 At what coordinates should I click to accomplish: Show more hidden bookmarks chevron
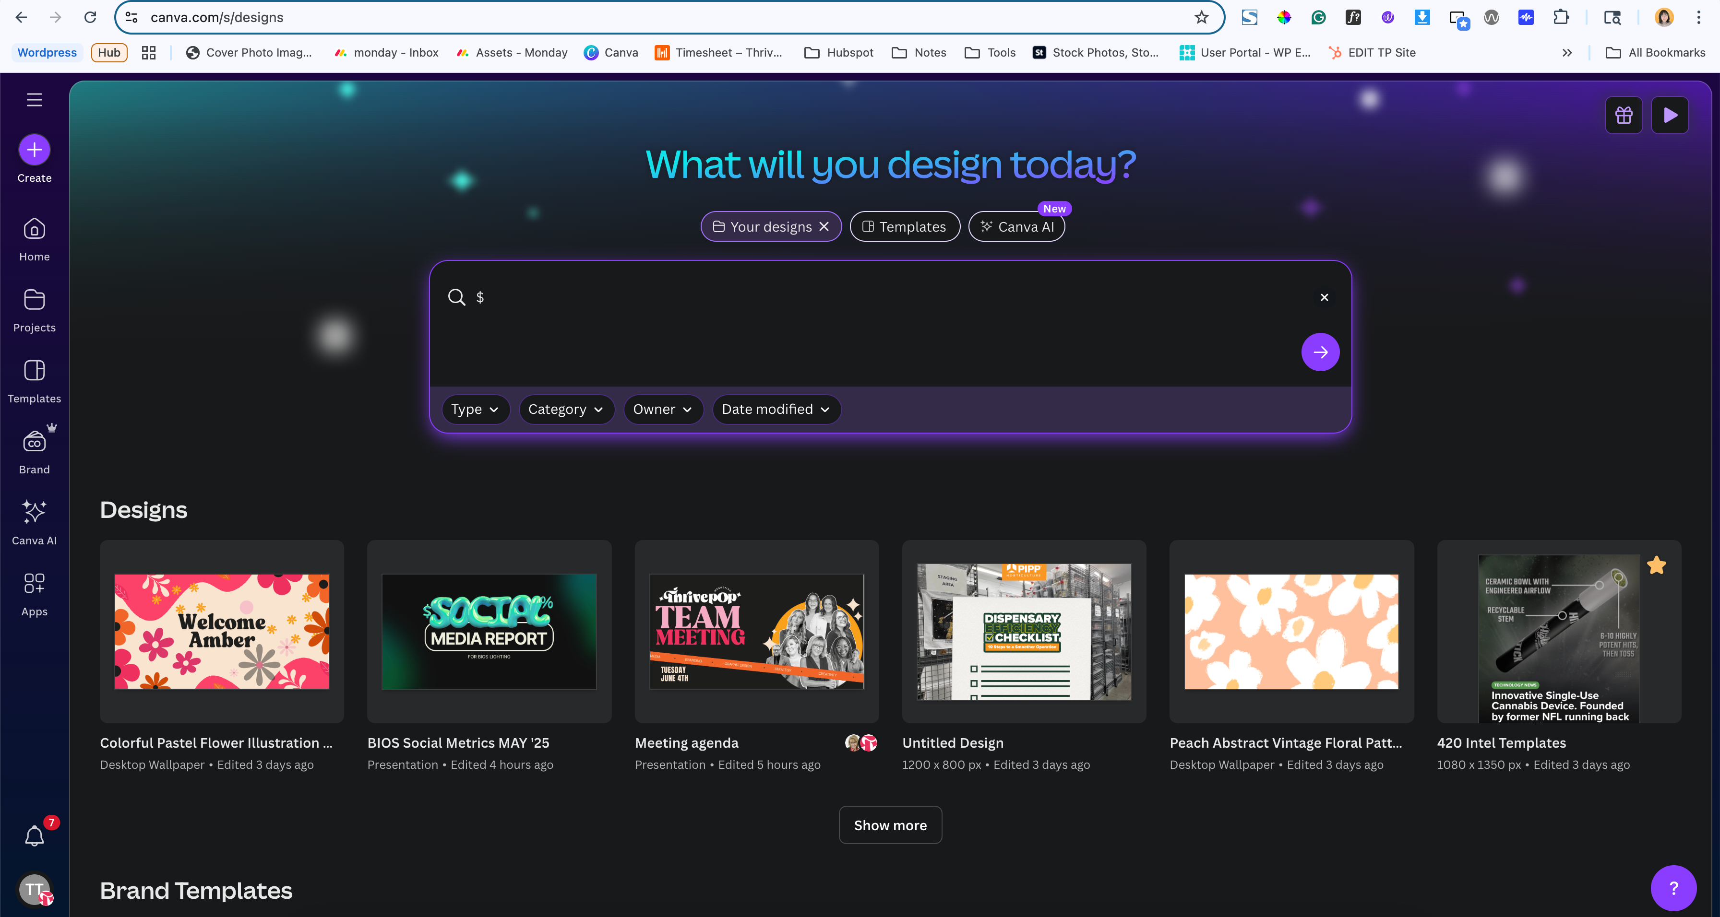tap(1567, 53)
